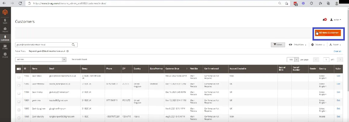
Task: Click the 34 records found text
Action: pyautogui.click(x=79, y=59)
